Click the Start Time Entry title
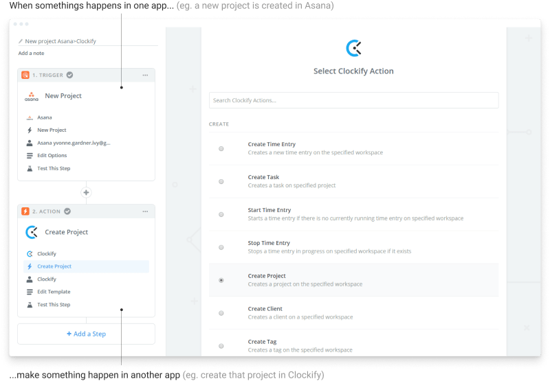This screenshot has width=550, height=381. tap(269, 210)
